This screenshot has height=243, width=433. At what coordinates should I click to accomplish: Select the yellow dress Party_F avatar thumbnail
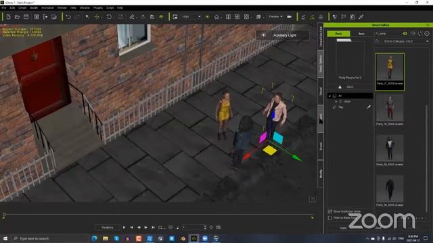390,72
